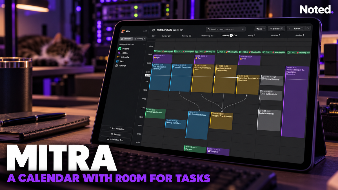The image size is (338, 190).
Task: Open Monday's Gym event
Action: point(163,59)
